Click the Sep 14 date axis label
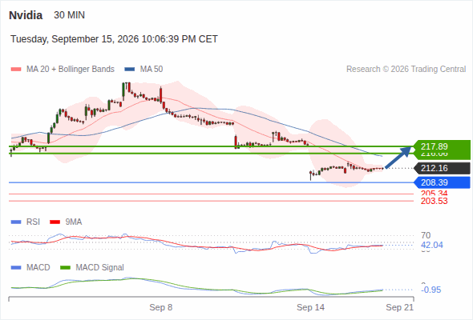Image resolution: width=473 pixels, height=320 pixels. pyautogui.click(x=310, y=308)
